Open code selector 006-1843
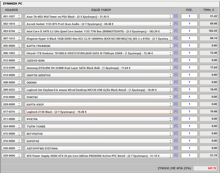The width and height of the screenshot is (220, 173). [12, 53]
